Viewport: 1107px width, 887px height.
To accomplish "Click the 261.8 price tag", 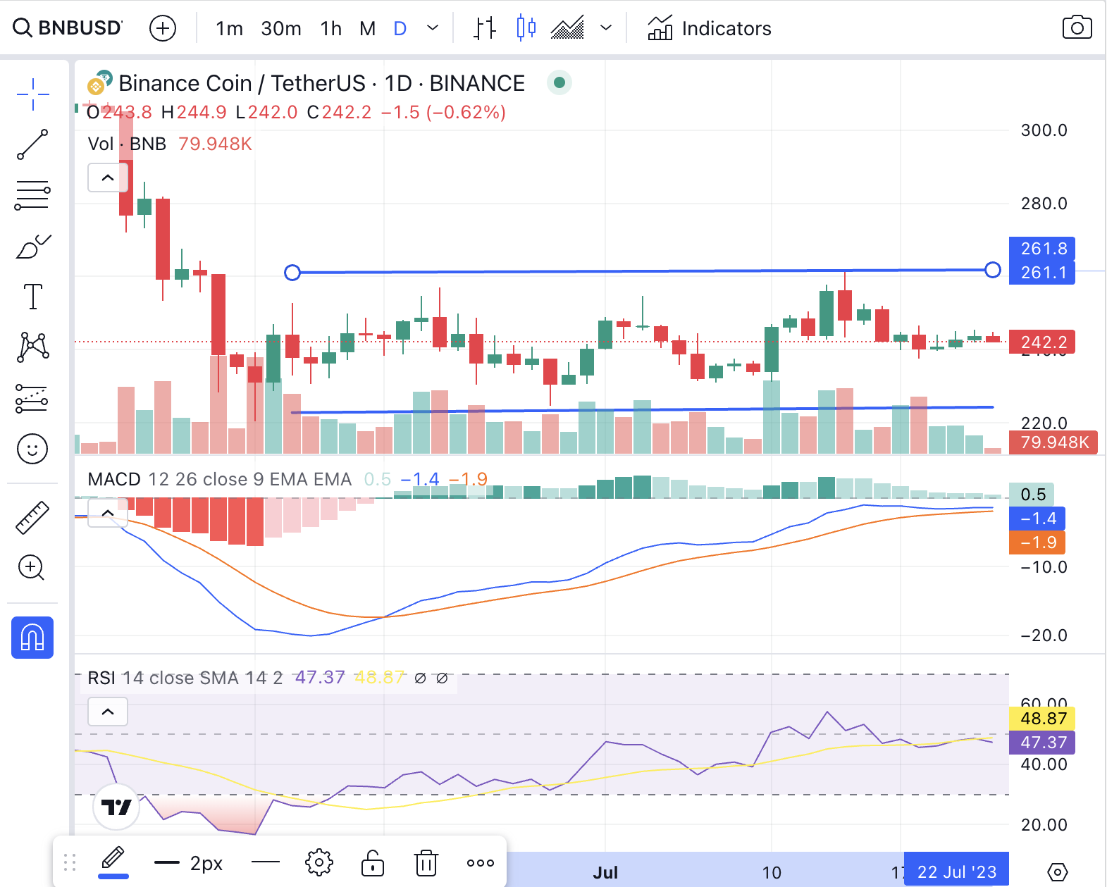I will [1042, 249].
